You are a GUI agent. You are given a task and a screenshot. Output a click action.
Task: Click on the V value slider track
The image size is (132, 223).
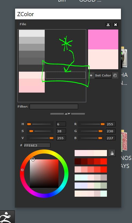tap(40, 138)
